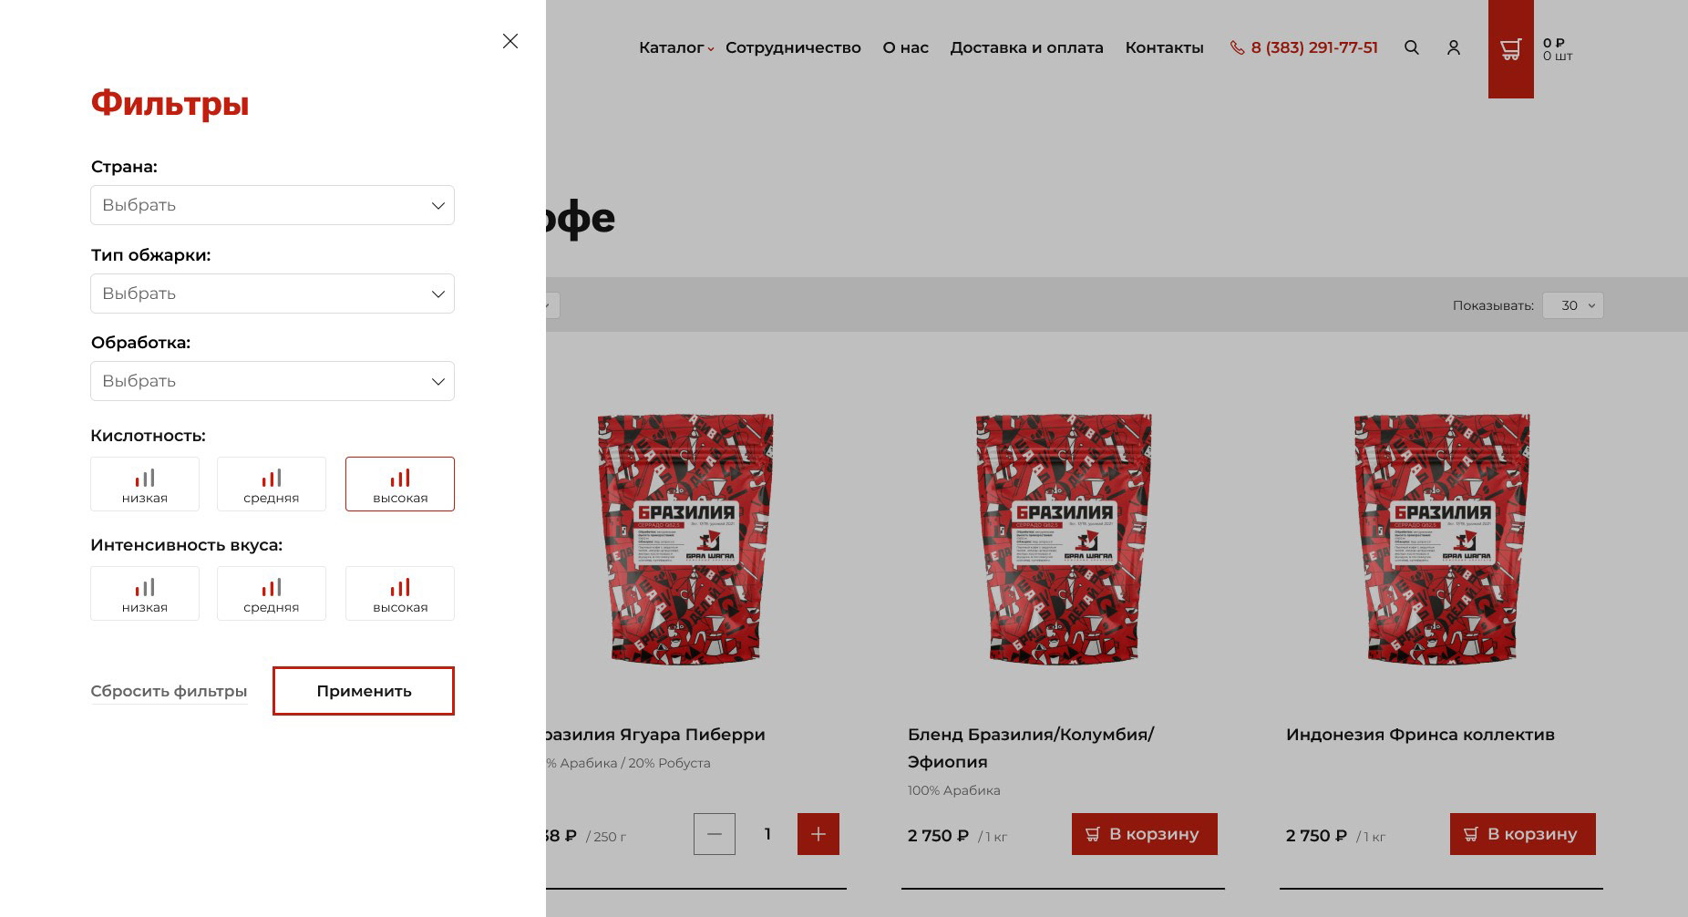The image size is (1688, 917).
Task: Decrease quantity with the minus button
Action: pyautogui.click(x=715, y=834)
